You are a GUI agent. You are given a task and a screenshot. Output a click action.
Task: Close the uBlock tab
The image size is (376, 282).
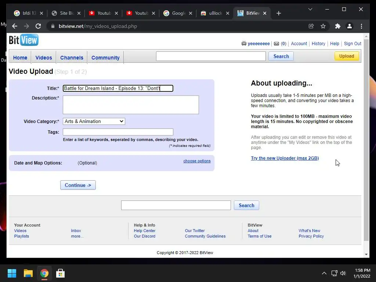pyautogui.click(x=228, y=13)
